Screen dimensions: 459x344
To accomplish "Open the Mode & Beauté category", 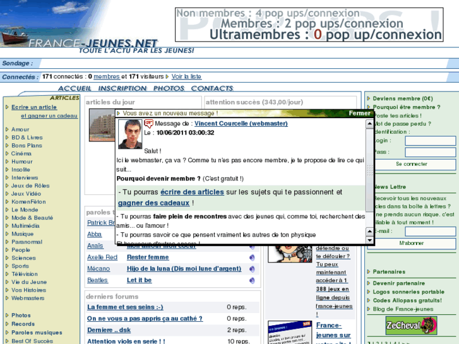I will 32,218.
